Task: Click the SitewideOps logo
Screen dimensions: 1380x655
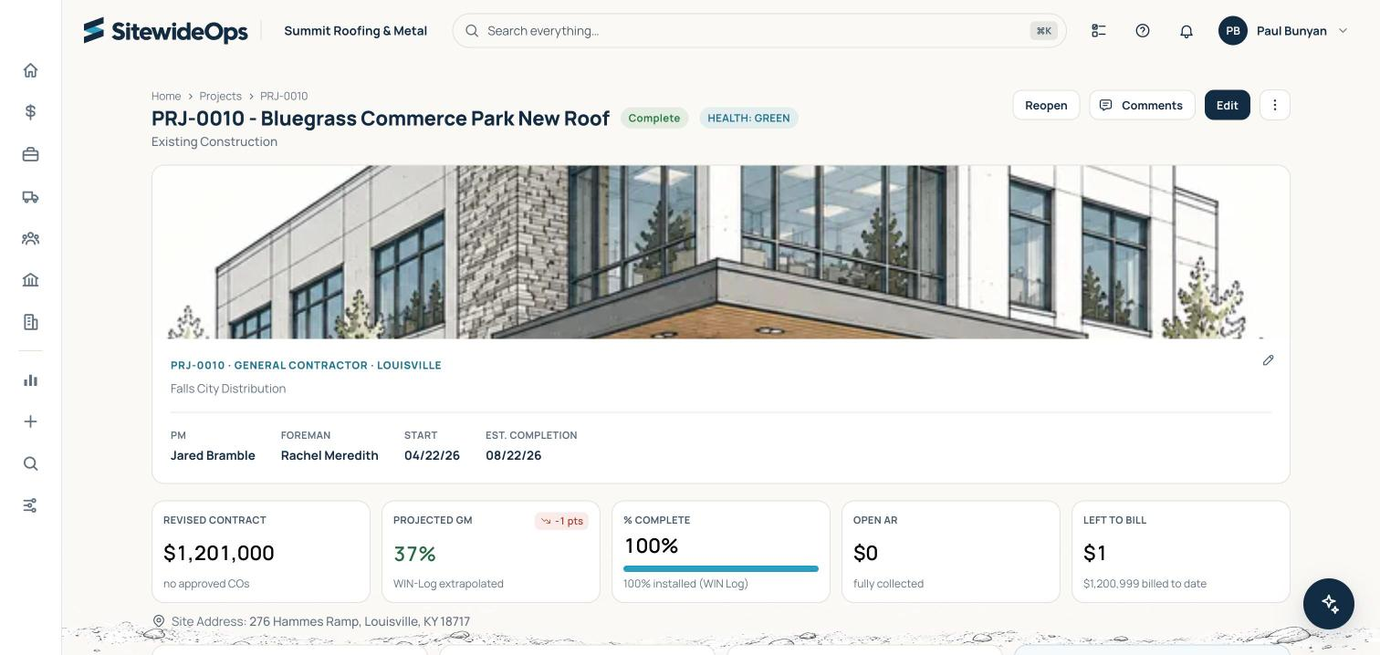Action: click(165, 30)
